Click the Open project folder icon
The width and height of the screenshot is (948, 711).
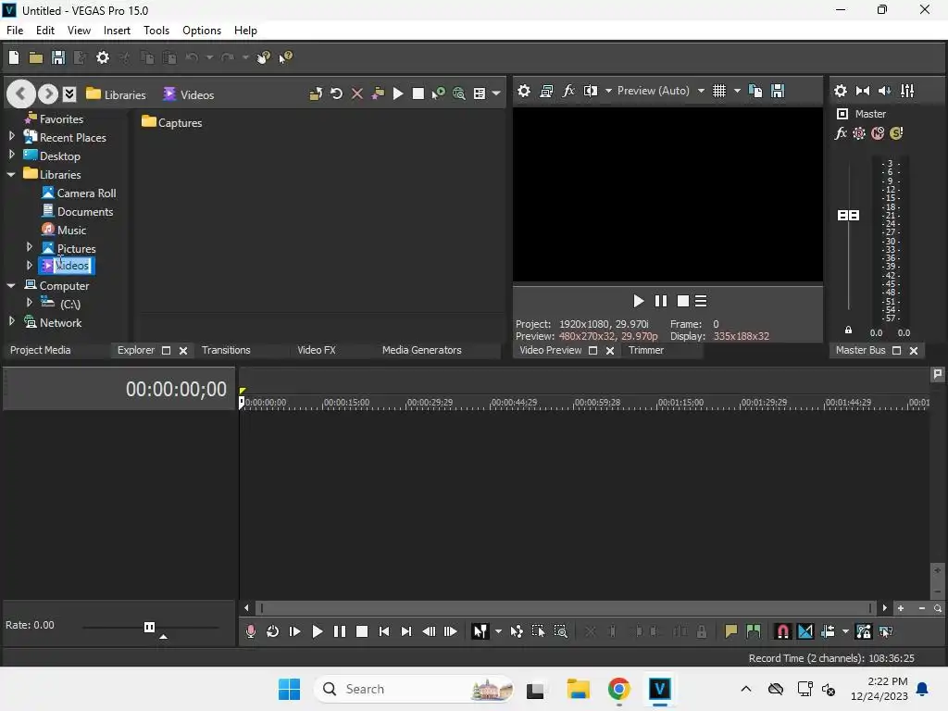coord(36,57)
